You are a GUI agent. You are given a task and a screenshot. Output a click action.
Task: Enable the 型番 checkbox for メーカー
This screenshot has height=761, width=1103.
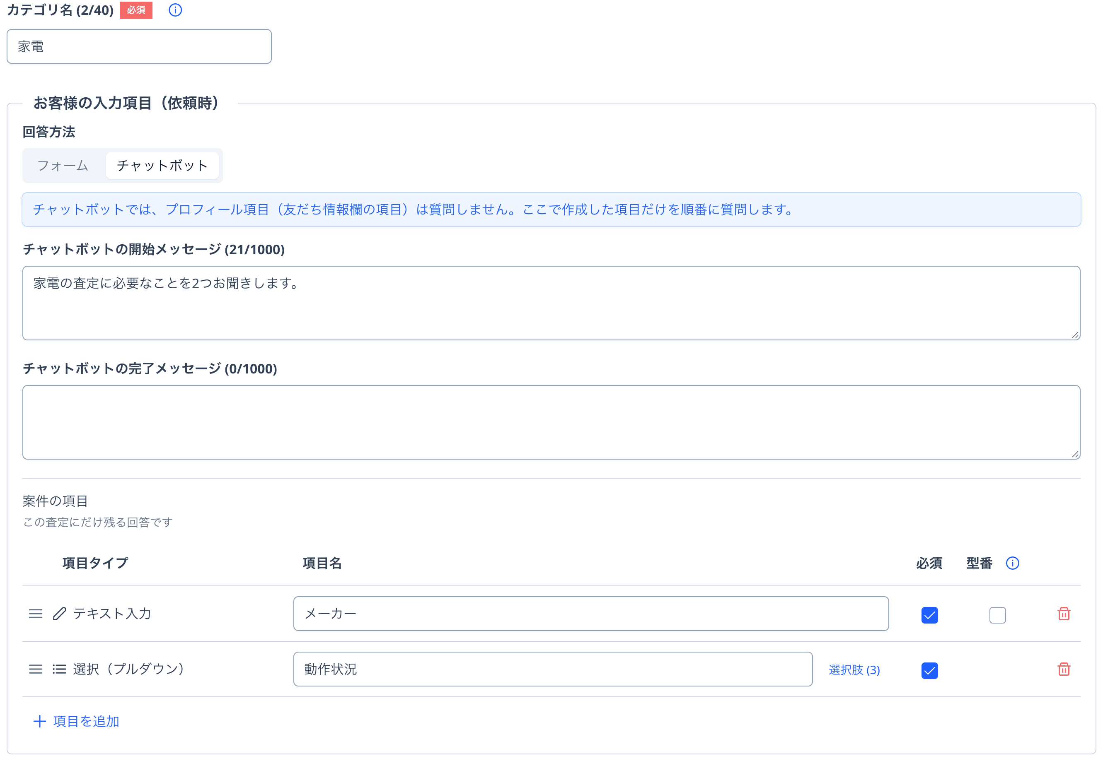pyautogui.click(x=997, y=615)
